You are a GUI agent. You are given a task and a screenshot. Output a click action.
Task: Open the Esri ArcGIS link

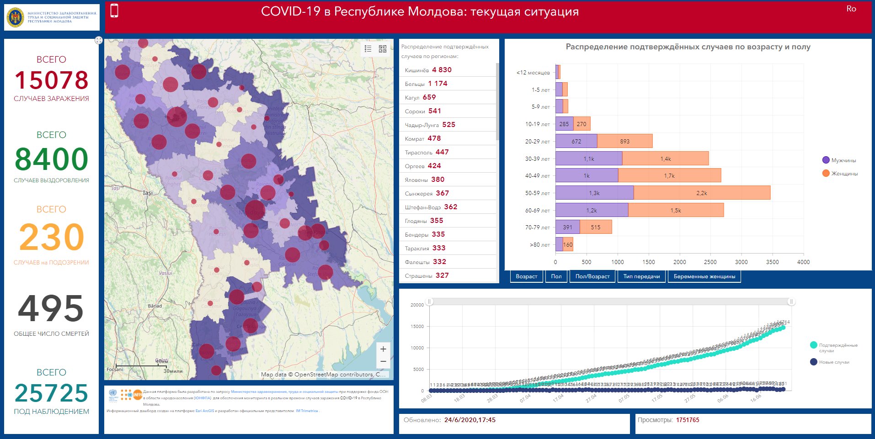204,411
